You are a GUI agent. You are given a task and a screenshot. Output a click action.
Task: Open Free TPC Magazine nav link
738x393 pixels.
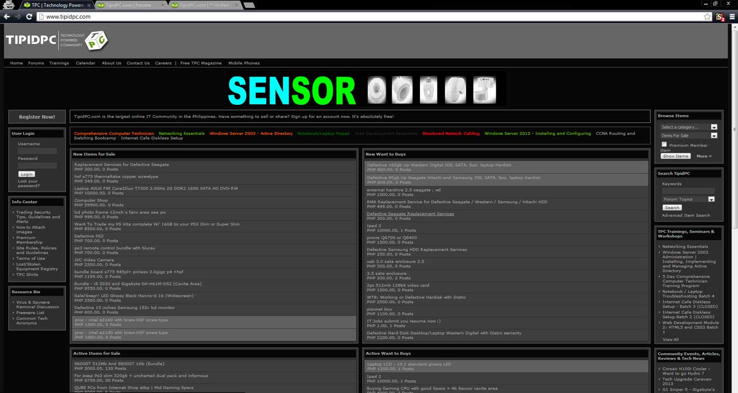tap(201, 63)
